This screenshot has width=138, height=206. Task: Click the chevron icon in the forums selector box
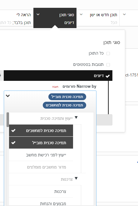coord(8,96)
